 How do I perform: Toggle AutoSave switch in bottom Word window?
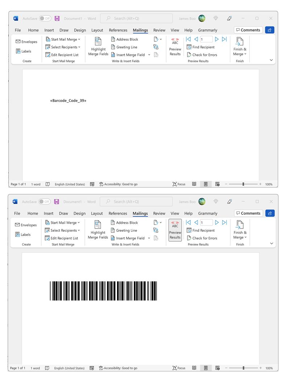coord(45,202)
